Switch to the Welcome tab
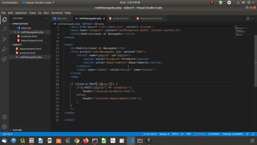This screenshot has height=145, width=257. point(61,19)
